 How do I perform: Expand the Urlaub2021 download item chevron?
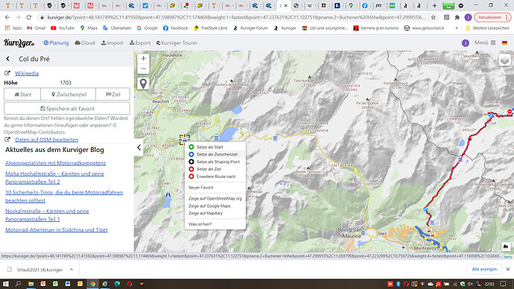point(71,270)
